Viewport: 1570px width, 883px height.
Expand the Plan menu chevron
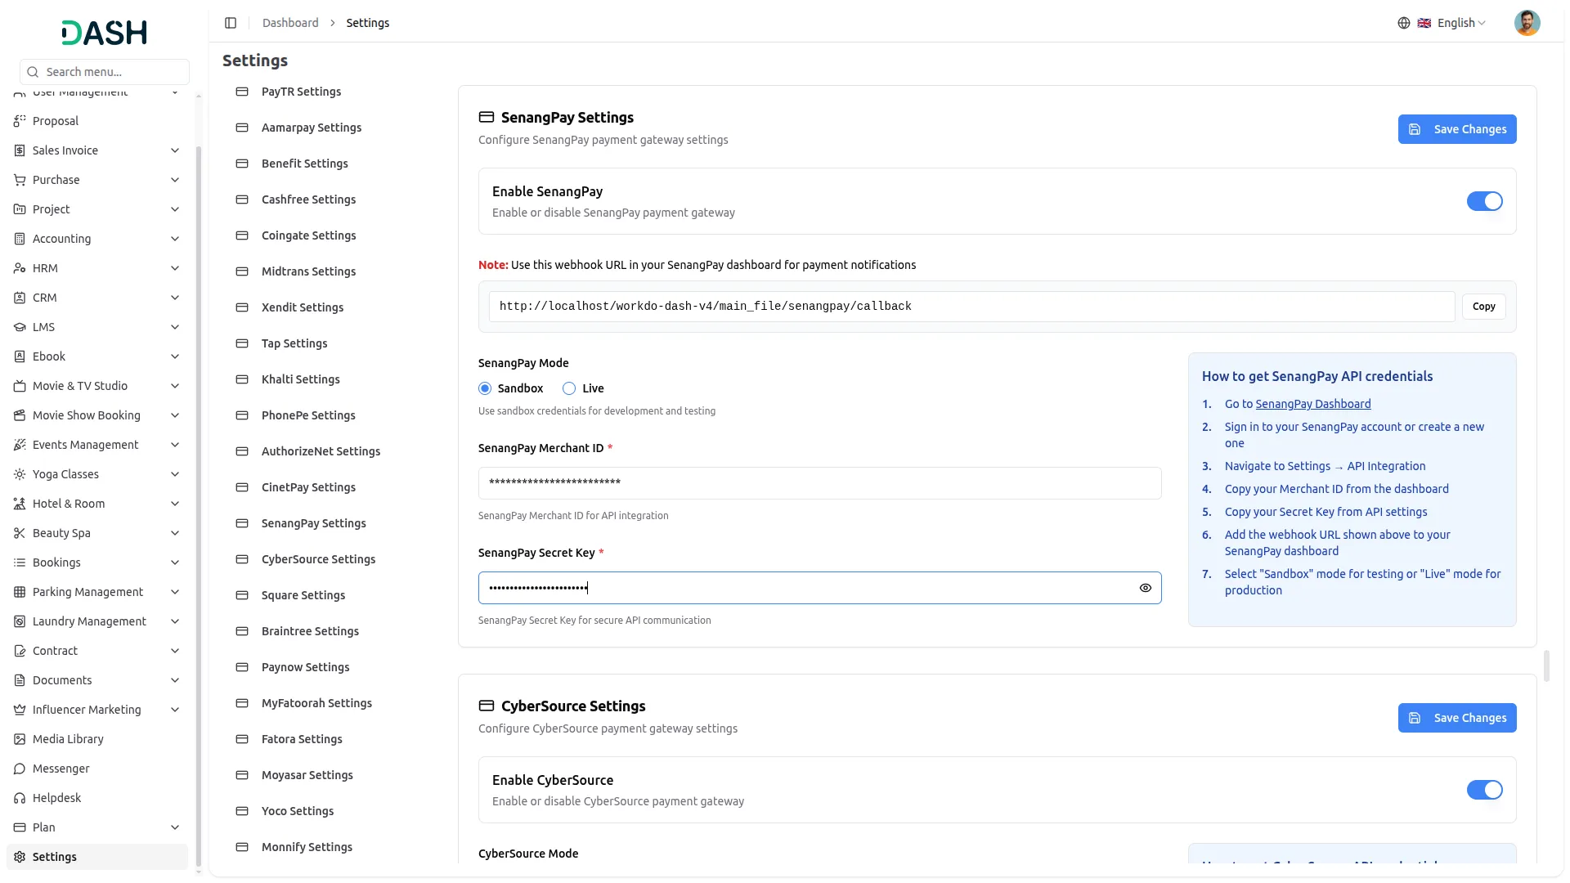pos(175,827)
